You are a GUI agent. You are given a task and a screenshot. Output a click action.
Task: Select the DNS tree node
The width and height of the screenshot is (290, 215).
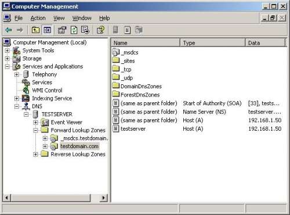pyautogui.click(x=37, y=106)
